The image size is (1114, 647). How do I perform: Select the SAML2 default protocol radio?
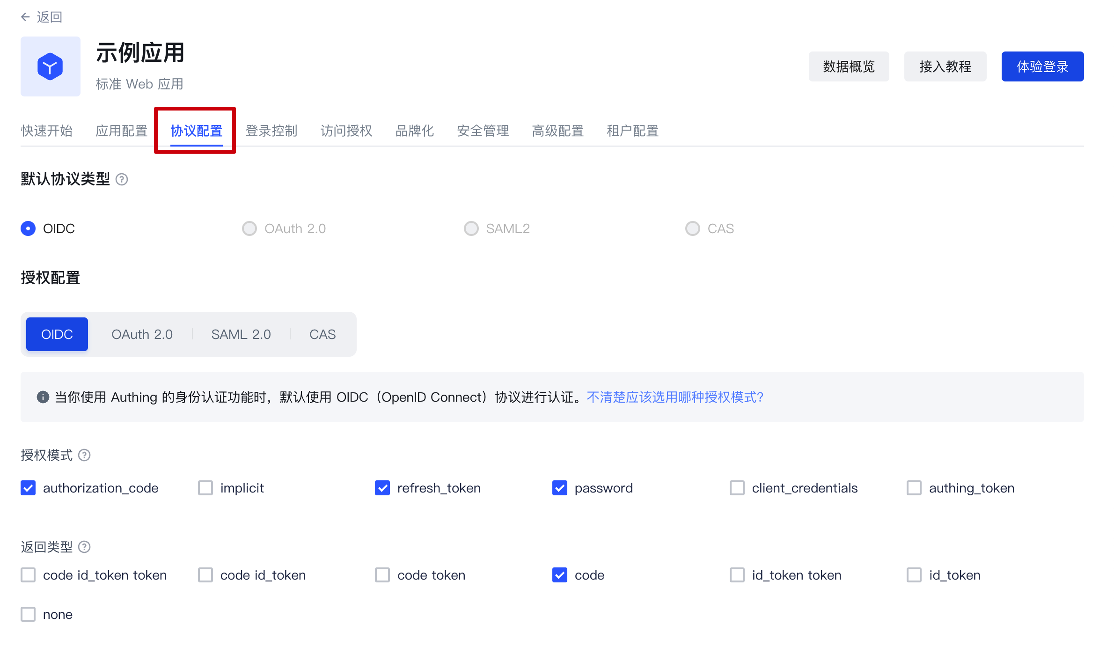pyautogui.click(x=471, y=228)
